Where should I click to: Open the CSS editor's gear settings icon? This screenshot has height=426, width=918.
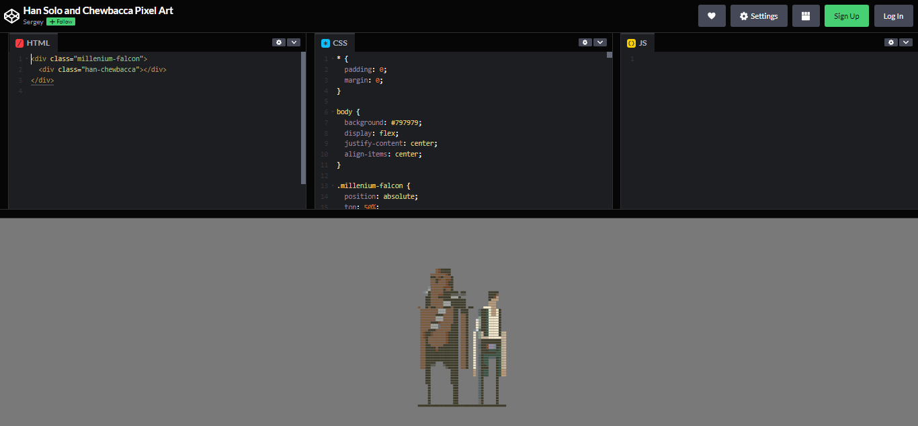(585, 42)
